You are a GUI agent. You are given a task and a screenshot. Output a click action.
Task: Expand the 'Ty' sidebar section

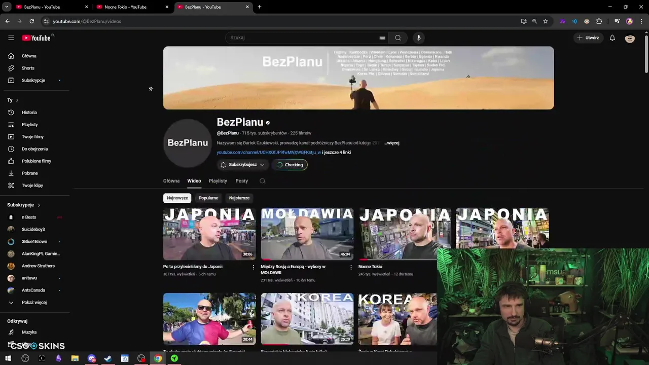13,100
